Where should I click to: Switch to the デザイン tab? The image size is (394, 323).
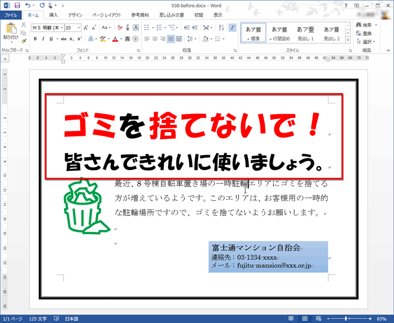(x=75, y=15)
